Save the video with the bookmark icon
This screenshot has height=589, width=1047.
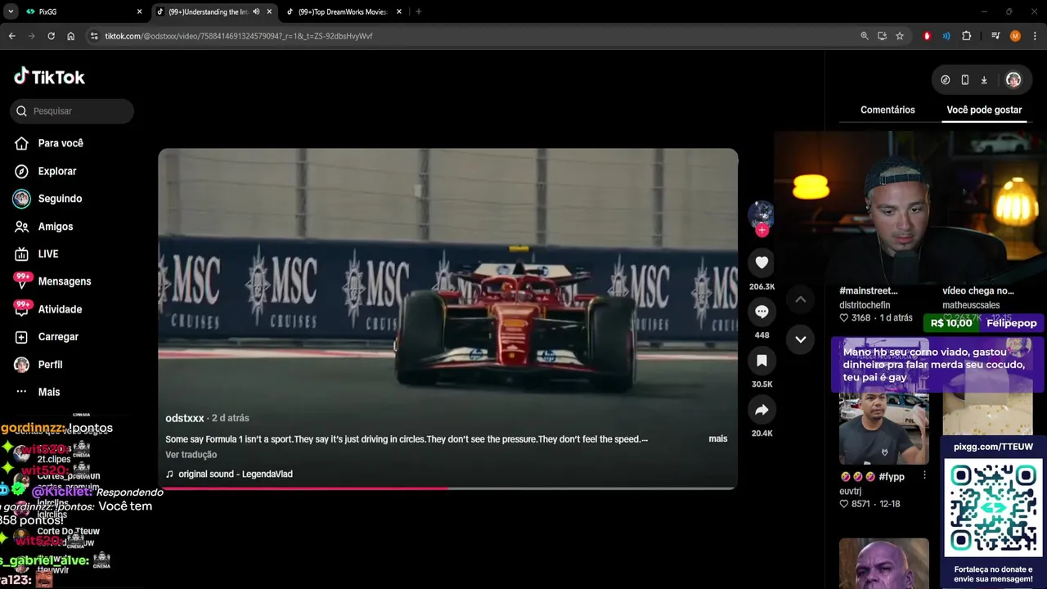pyautogui.click(x=762, y=361)
